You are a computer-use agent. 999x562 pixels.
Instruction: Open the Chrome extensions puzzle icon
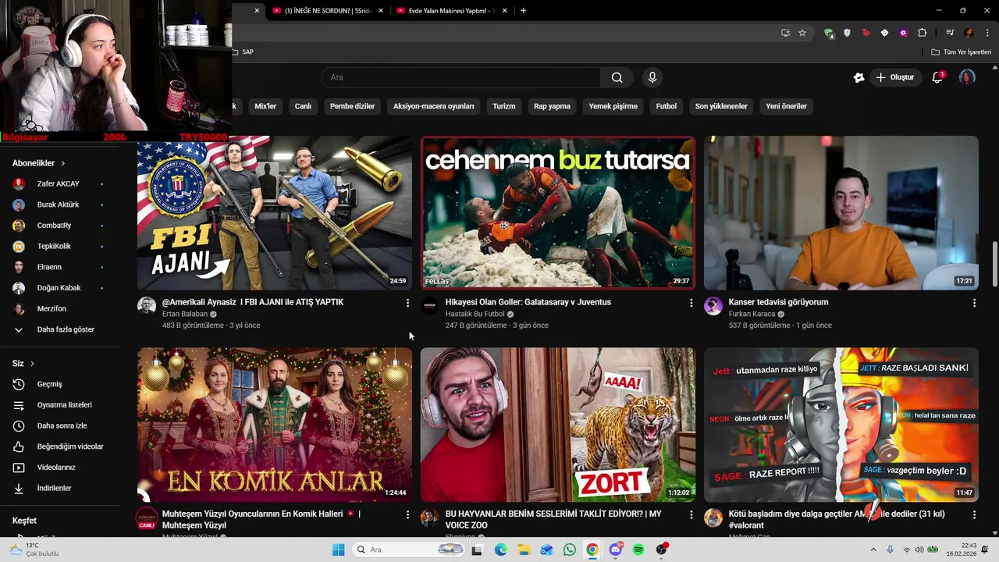coord(923,33)
